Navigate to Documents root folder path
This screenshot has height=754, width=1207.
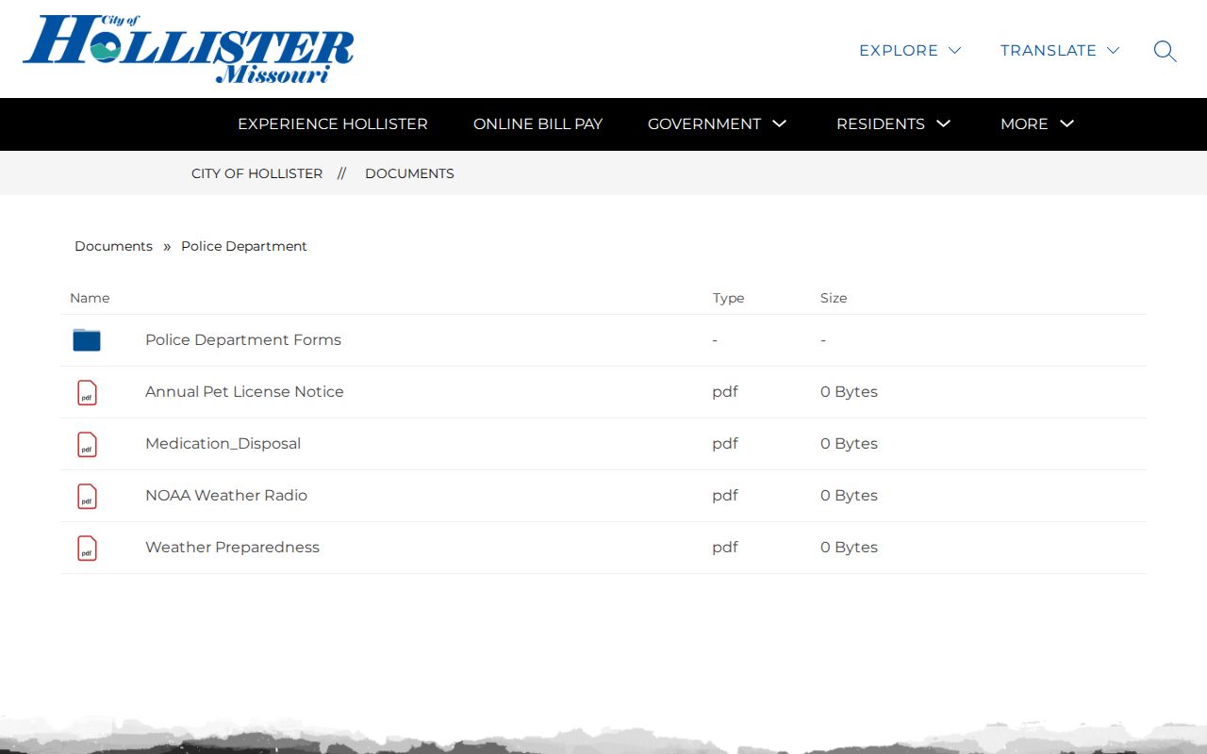113,246
